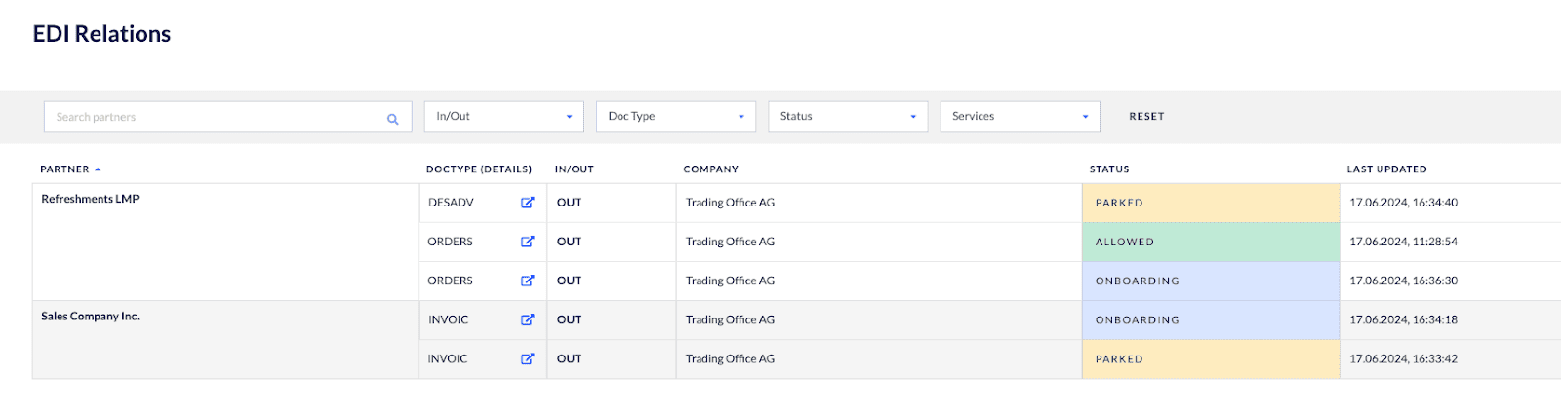Click the Company column header
This screenshot has width=1561, height=412.
710,169
